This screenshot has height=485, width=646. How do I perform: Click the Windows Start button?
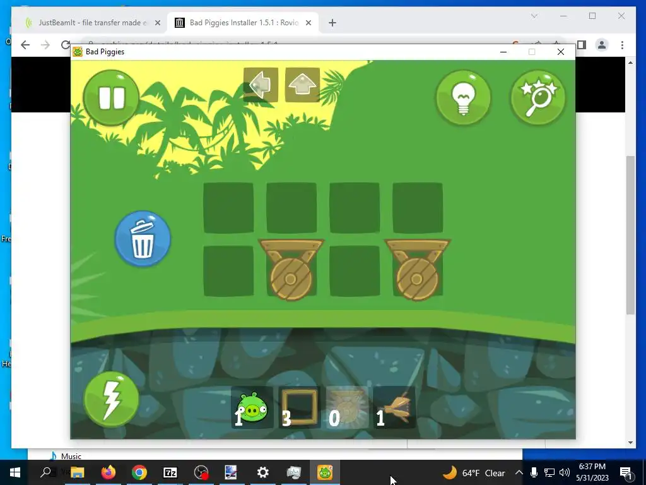tap(15, 472)
